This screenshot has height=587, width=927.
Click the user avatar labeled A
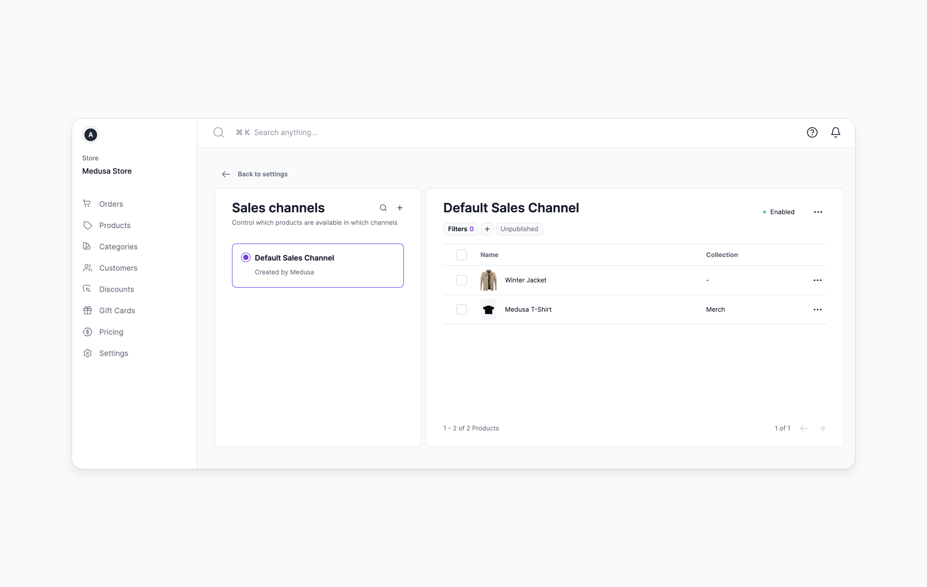[x=90, y=135]
